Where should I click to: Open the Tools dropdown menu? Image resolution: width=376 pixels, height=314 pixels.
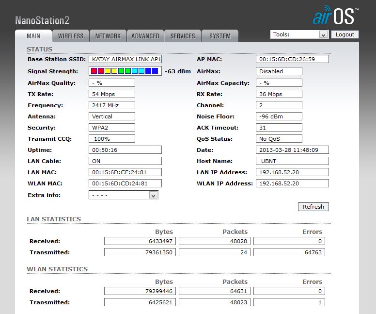pyautogui.click(x=299, y=34)
